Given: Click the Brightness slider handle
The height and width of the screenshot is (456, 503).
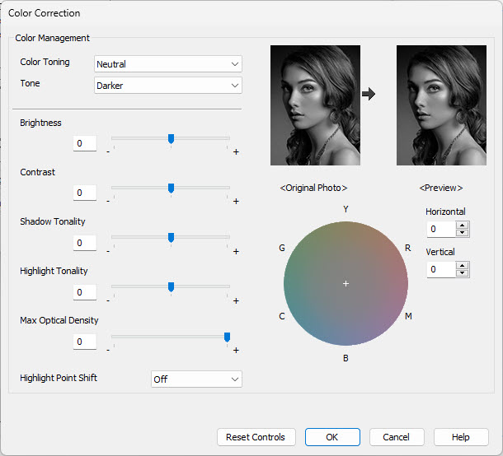Looking at the screenshot, I should click(171, 139).
